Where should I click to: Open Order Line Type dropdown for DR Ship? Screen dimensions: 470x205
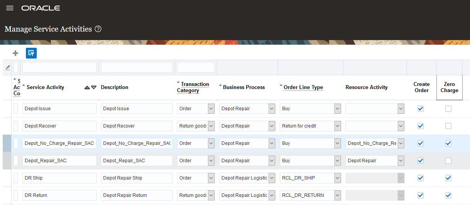[337, 178]
